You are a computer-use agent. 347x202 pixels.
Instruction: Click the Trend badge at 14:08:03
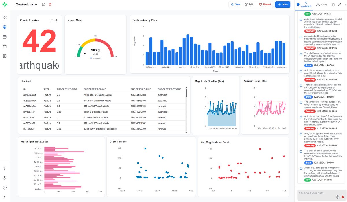pyautogui.click(x=309, y=97)
